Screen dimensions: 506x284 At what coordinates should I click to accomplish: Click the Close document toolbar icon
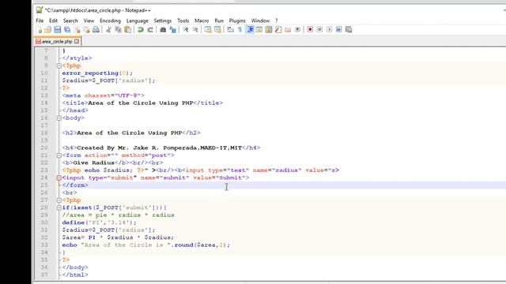[77, 30]
